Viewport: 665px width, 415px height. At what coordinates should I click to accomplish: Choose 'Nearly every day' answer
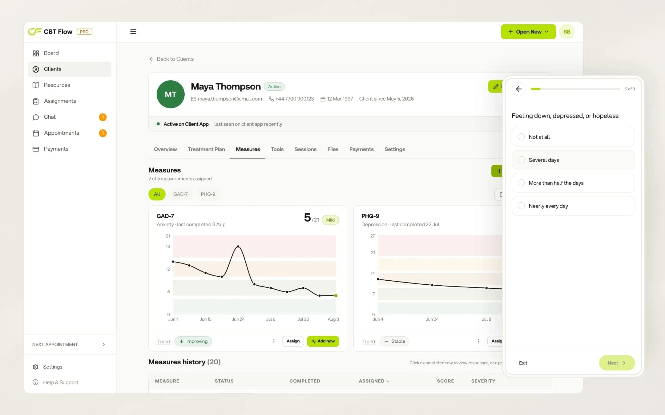pyautogui.click(x=573, y=206)
